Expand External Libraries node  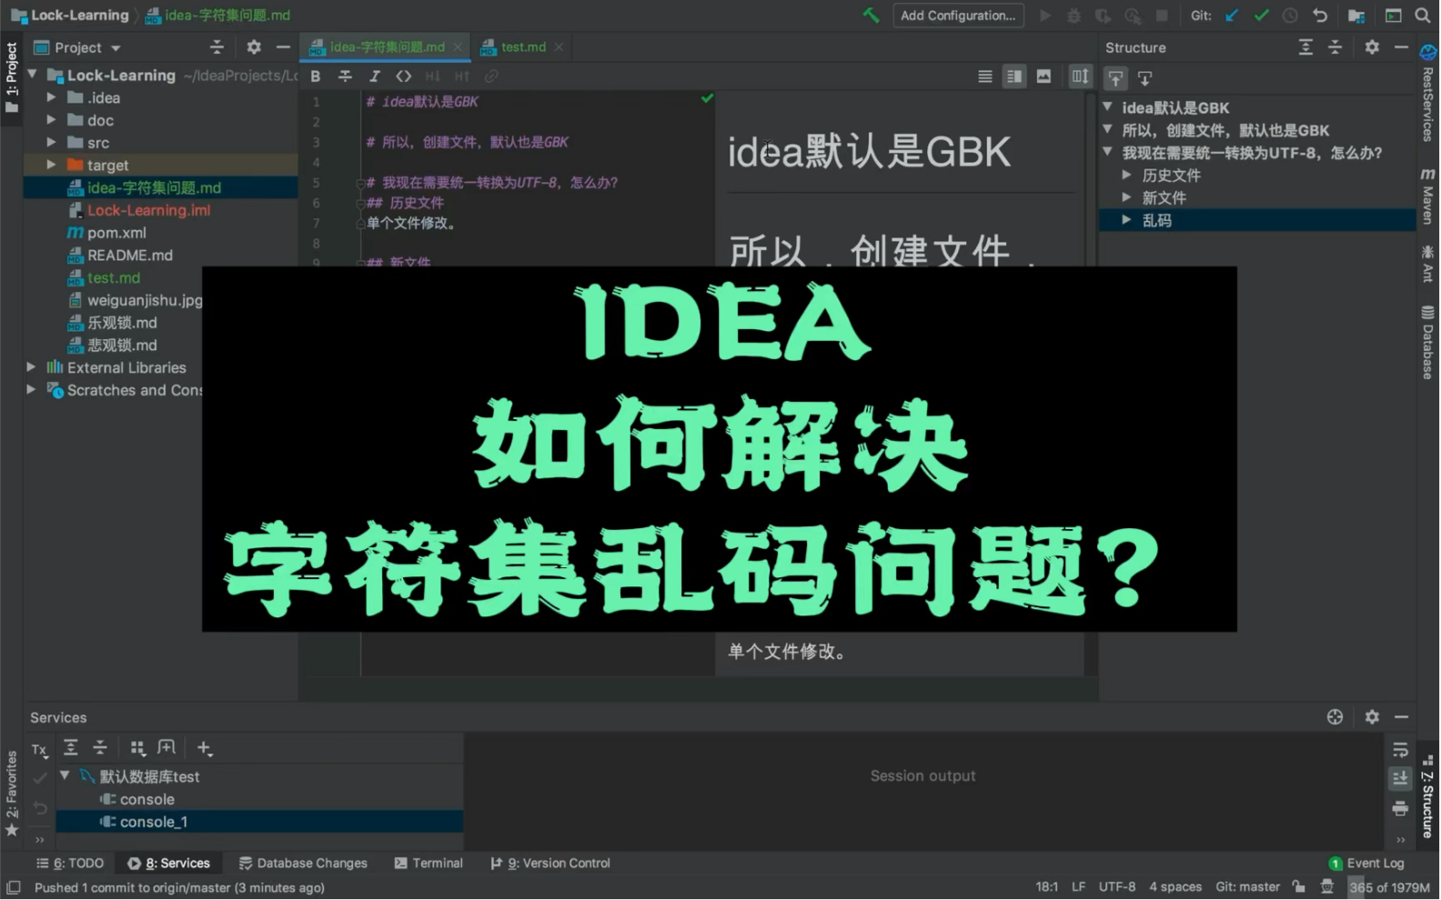31,367
